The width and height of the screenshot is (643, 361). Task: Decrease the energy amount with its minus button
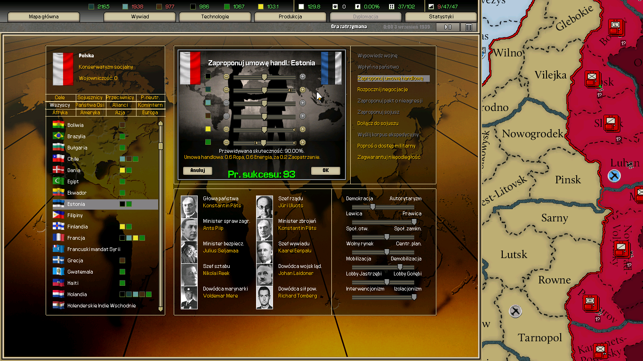click(x=226, y=90)
